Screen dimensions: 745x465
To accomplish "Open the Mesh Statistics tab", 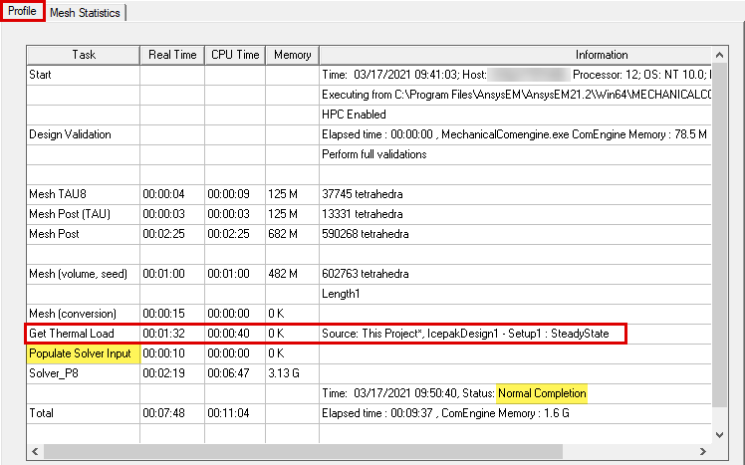I will tap(85, 13).
